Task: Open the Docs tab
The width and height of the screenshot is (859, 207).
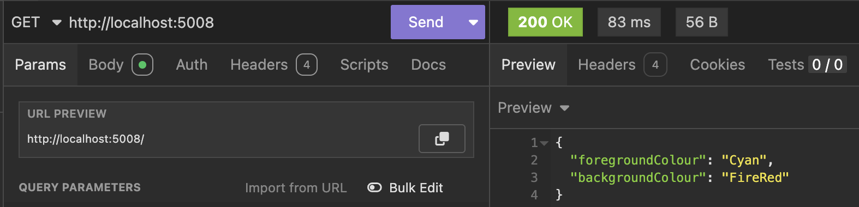Action: tap(428, 65)
